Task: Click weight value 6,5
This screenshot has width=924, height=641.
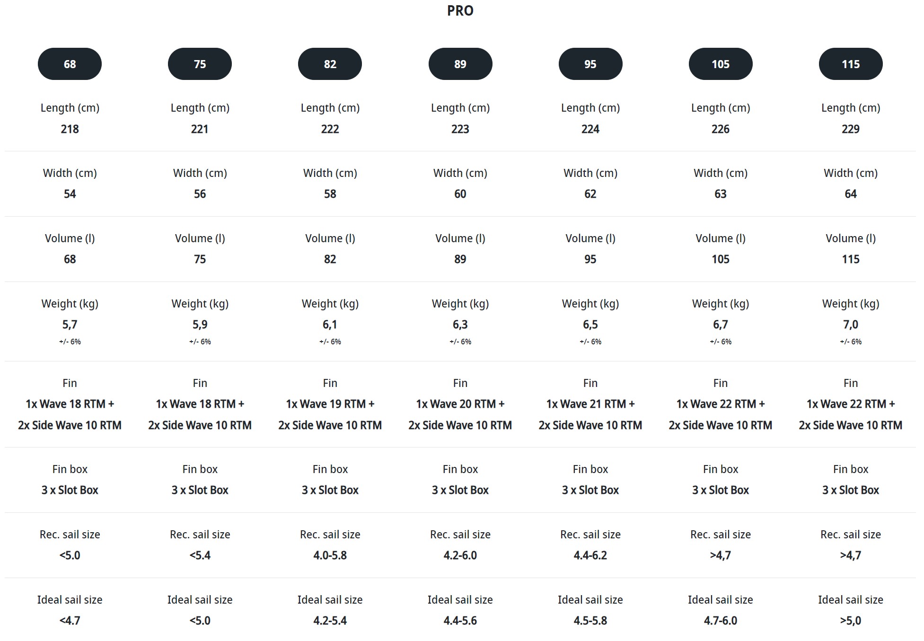Action: 590,325
